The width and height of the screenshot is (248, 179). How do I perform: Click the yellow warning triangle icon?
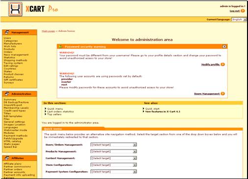point(60,47)
